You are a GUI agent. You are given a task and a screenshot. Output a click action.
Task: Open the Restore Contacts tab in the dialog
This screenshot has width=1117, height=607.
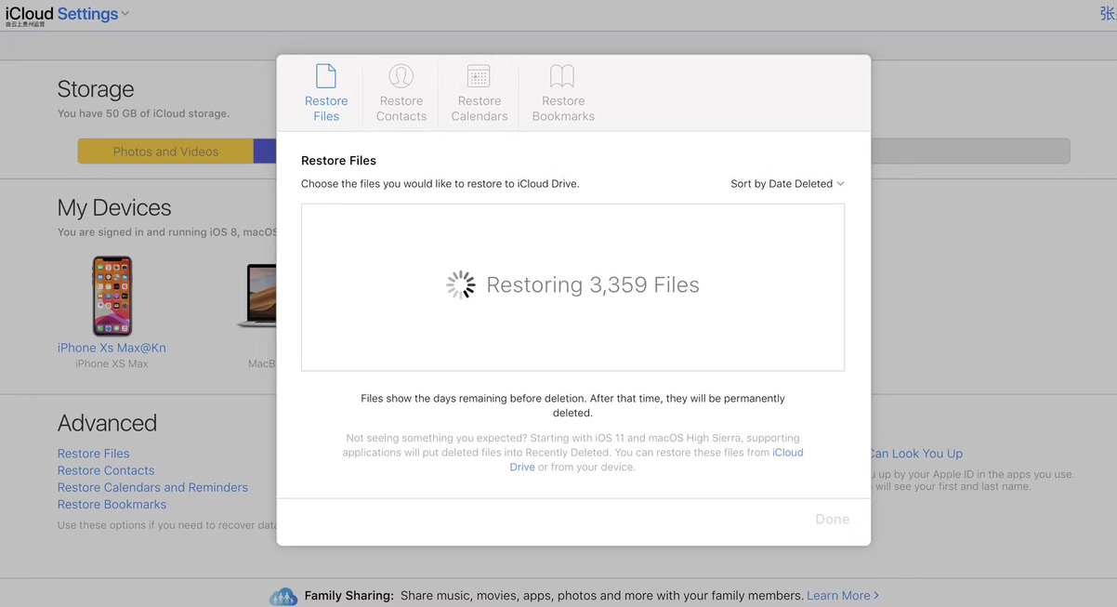(x=401, y=93)
